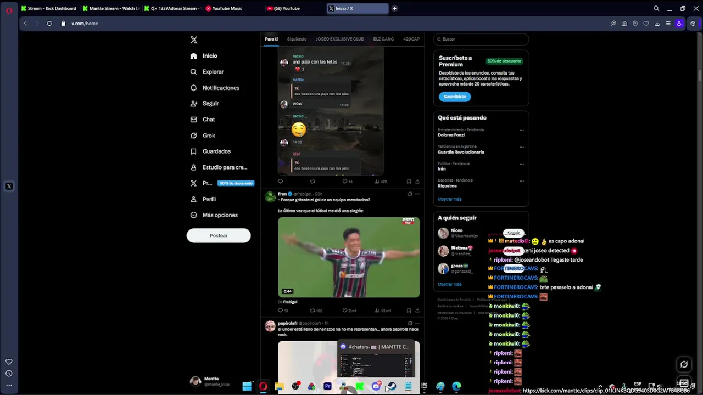Open Notificaciones in the X sidebar
The width and height of the screenshot is (703, 395).
[215, 88]
